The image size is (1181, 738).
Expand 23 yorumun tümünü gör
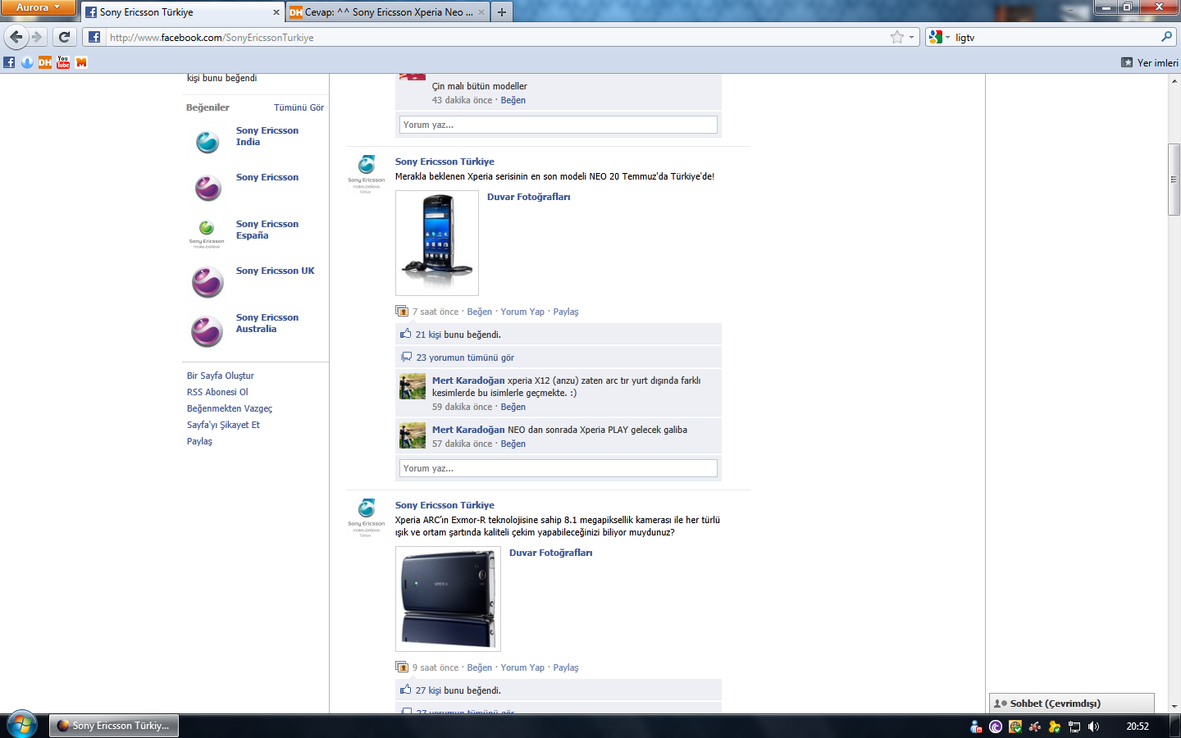(465, 358)
